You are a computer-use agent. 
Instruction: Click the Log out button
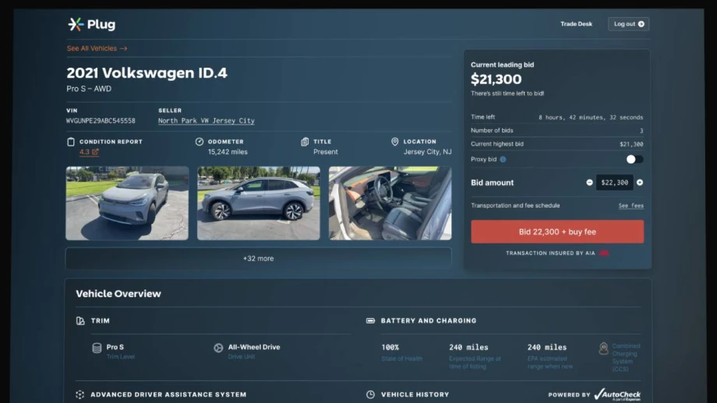(x=628, y=24)
